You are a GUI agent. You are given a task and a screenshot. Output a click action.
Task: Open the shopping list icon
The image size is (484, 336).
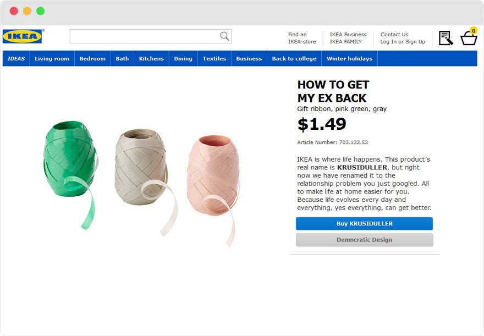(446, 38)
